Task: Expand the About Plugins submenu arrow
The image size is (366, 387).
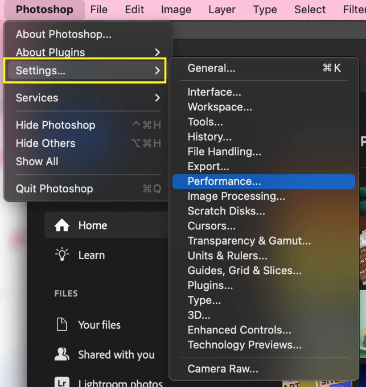Action: 158,52
